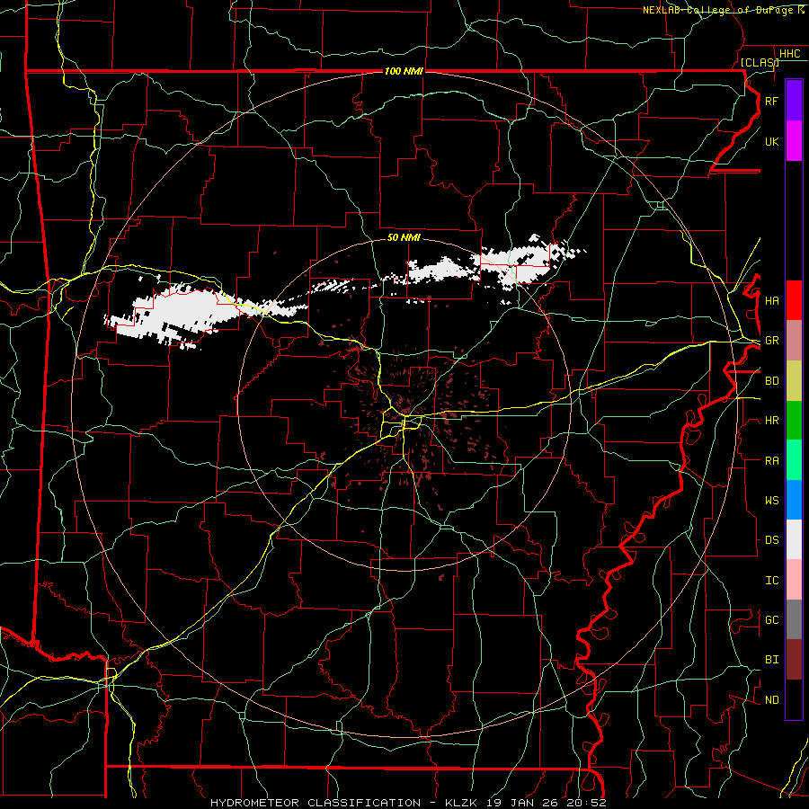The image size is (809, 809).
Task: Click the UK magenta legend swatch
Action: pos(794,141)
